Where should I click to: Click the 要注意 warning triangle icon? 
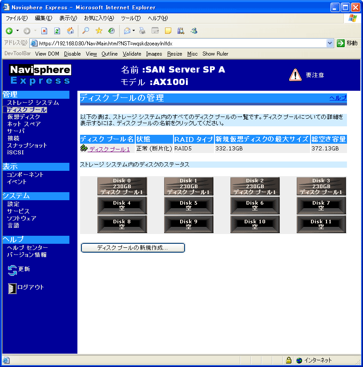295,75
